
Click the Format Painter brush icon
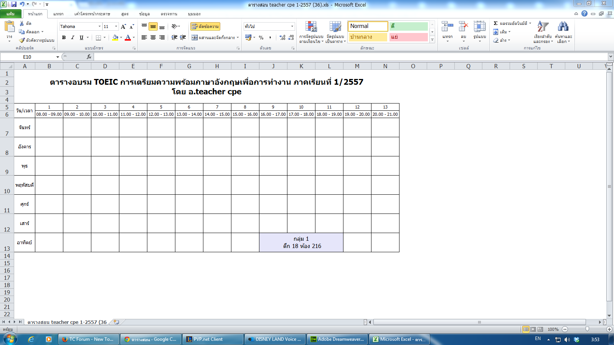click(22, 40)
